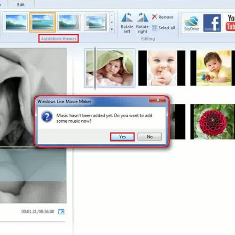Click Yes to add music
Viewport: 235px width, 235px height.
122,137
